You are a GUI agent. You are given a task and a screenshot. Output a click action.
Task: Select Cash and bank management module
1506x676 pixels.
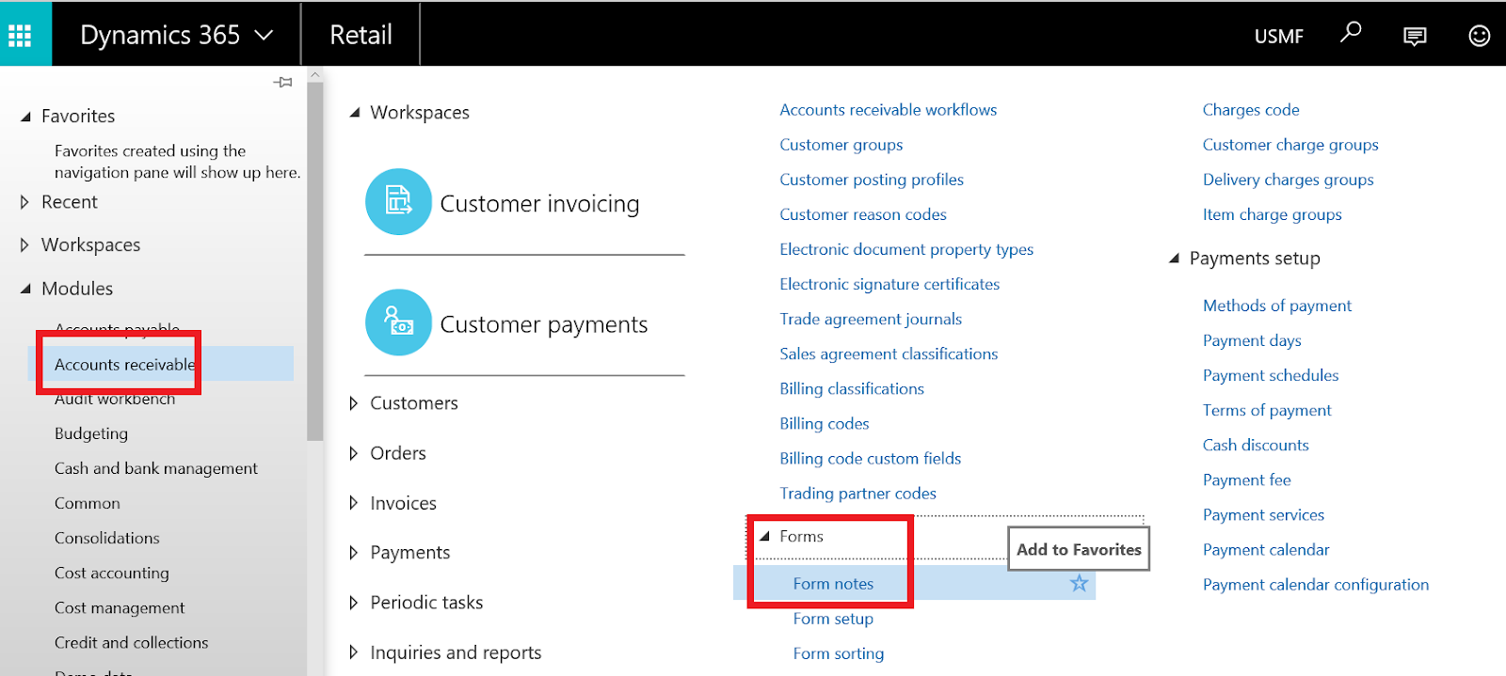[x=155, y=468]
